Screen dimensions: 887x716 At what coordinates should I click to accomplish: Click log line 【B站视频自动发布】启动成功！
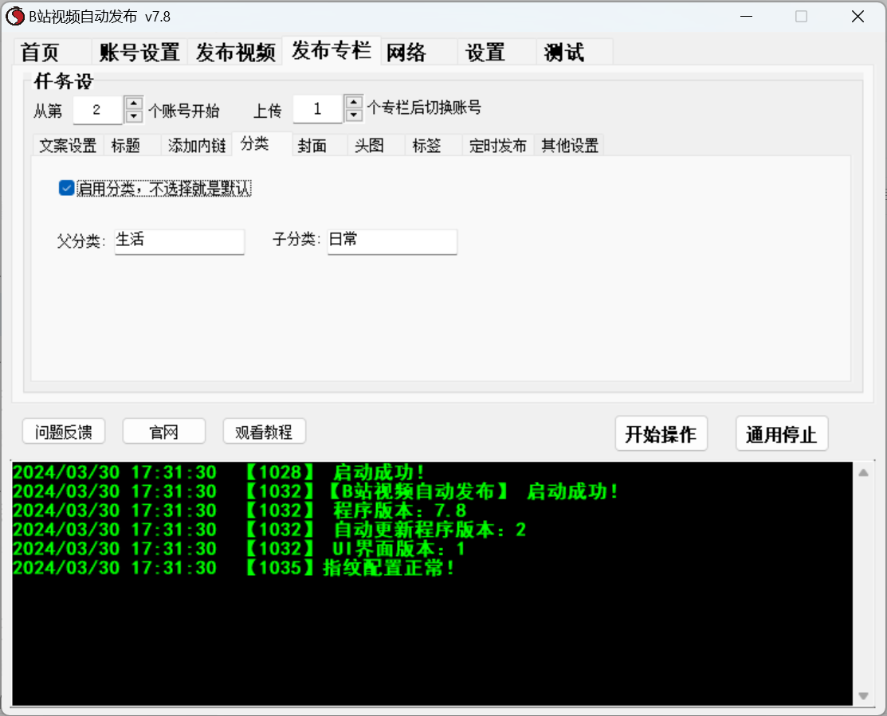coord(316,491)
